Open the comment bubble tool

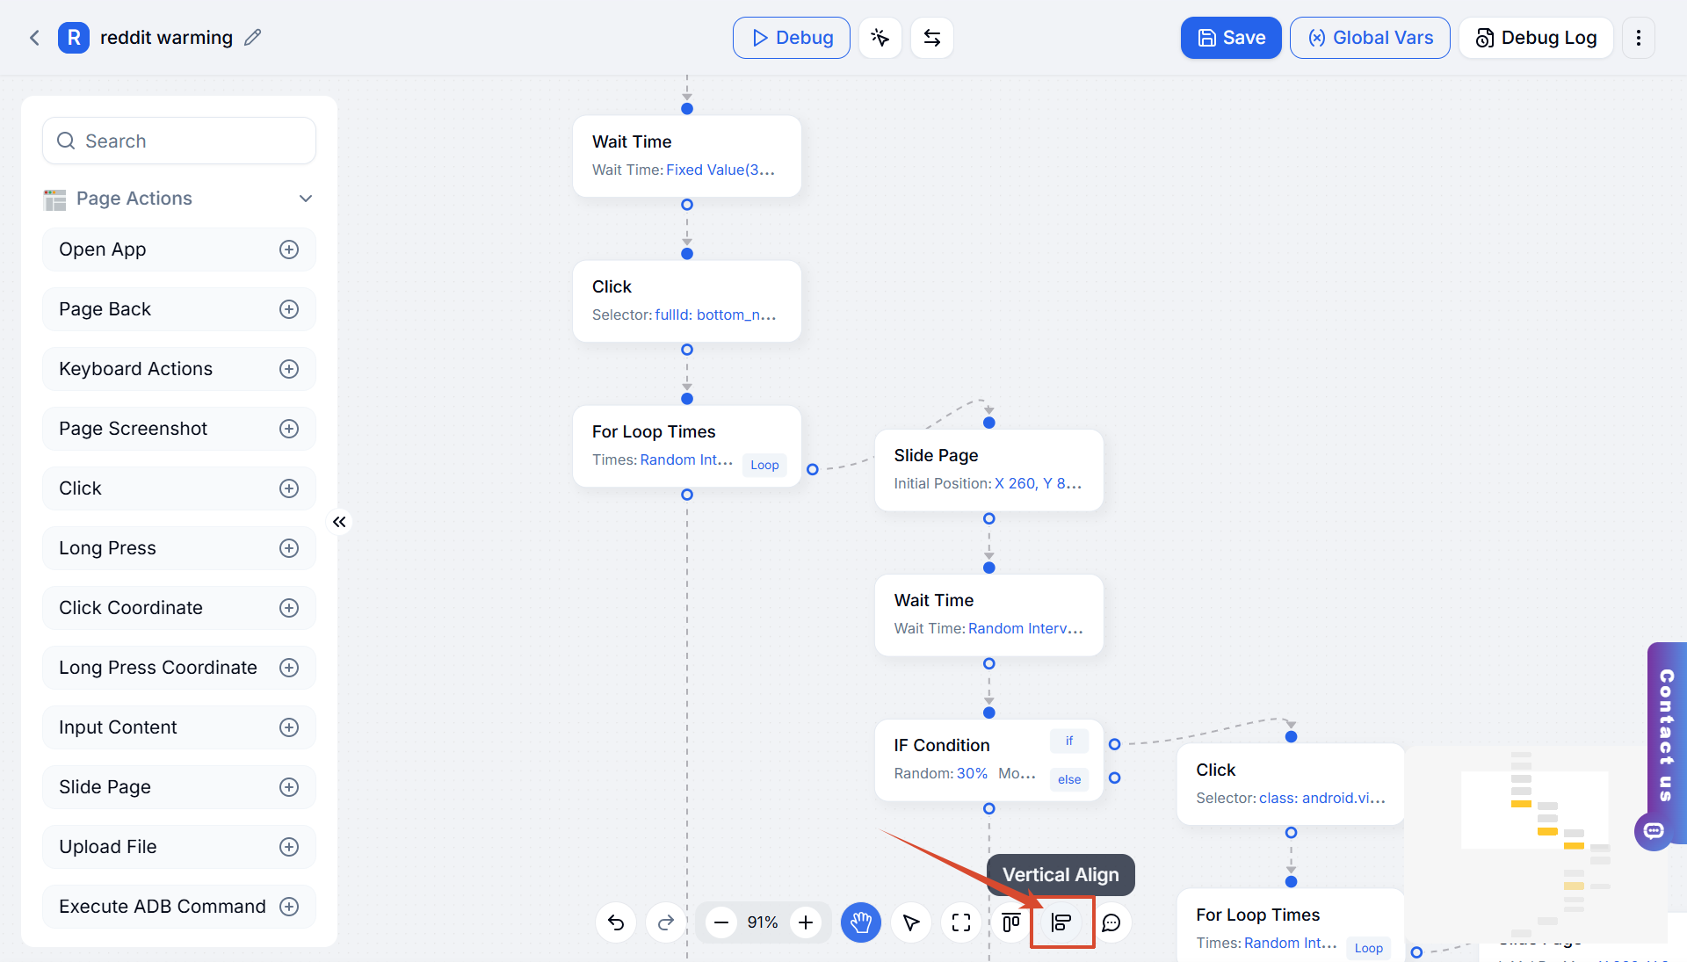point(1111,922)
